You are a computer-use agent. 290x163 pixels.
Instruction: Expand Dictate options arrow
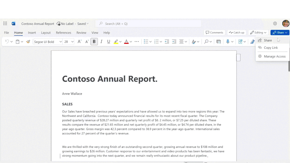(232, 42)
